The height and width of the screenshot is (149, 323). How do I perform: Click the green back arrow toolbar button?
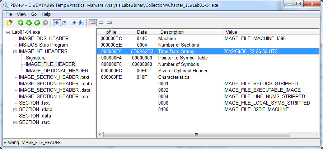coord(37,23)
